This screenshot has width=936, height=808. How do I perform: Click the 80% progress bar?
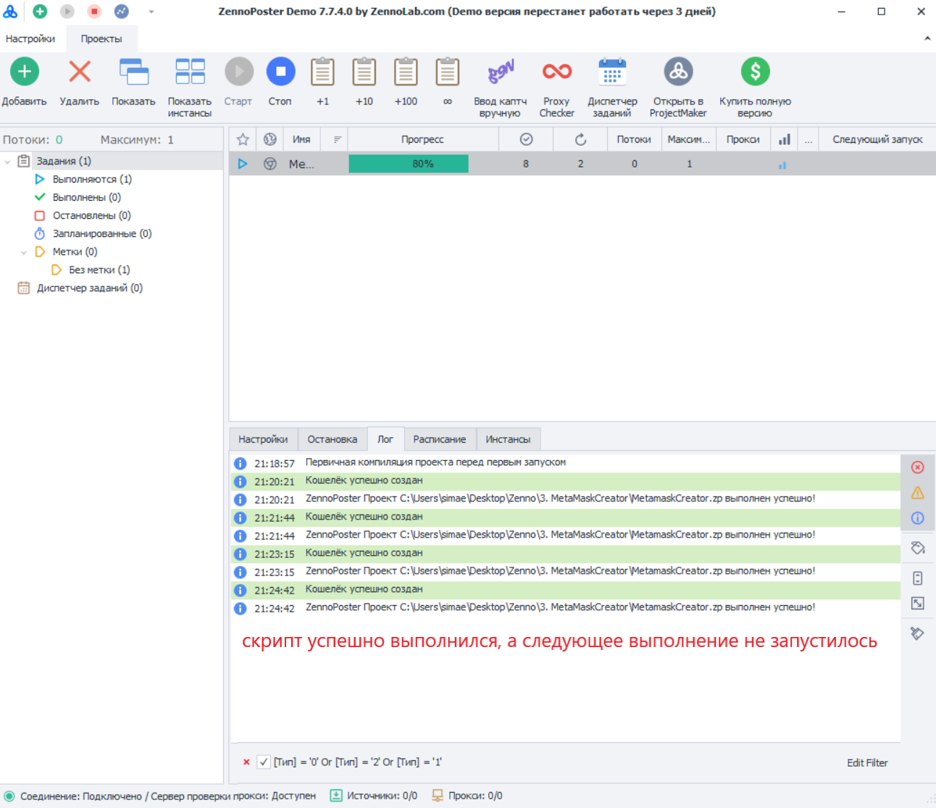[409, 164]
